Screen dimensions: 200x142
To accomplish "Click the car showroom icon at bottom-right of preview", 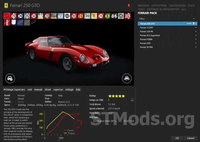I will click(x=127, y=79).
